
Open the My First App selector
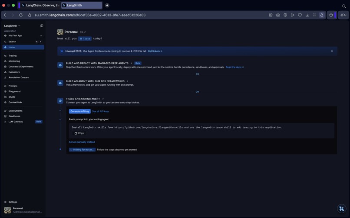[23, 35]
